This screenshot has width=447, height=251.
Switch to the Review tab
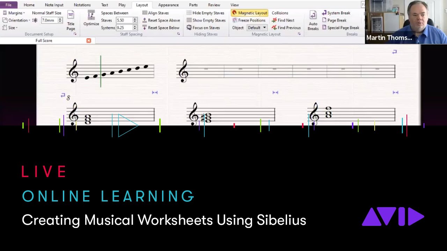(x=214, y=5)
